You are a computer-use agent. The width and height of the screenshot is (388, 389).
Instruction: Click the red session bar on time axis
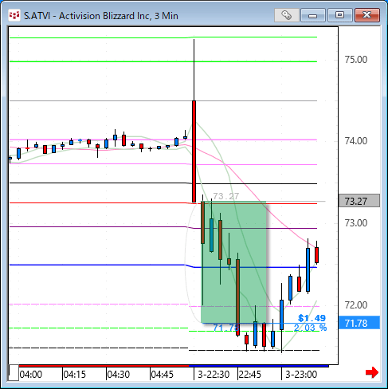pos(104,366)
